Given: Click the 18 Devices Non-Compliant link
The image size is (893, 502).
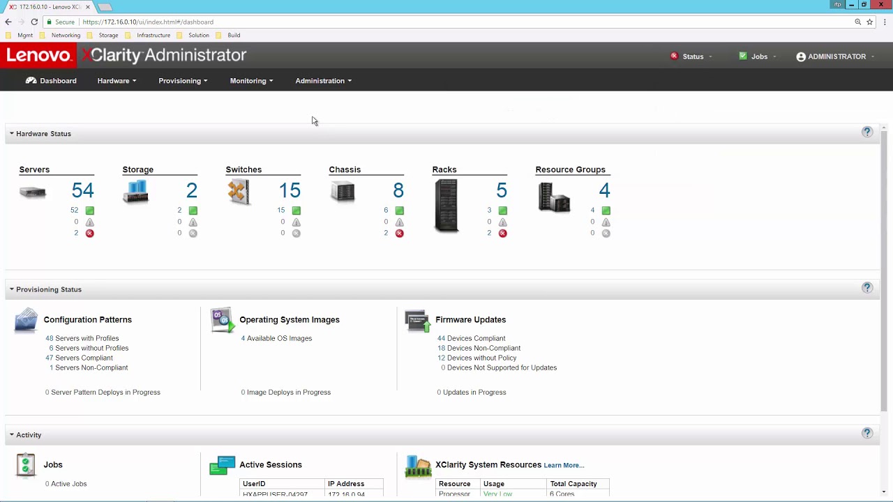Looking at the screenshot, I should (x=479, y=348).
